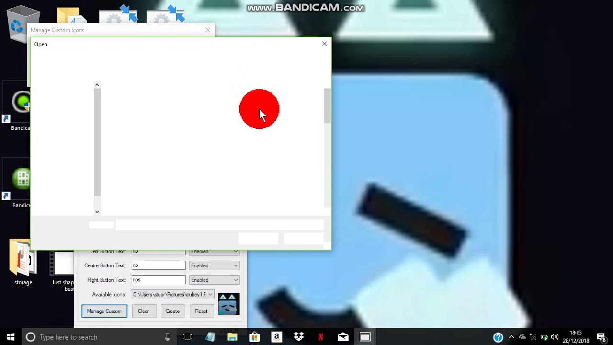
Task: Open the Right Button Enabled dropdown
Action: 214,280
